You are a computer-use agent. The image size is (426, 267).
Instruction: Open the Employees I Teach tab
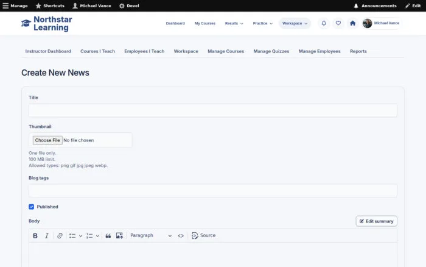click(144, 51)
